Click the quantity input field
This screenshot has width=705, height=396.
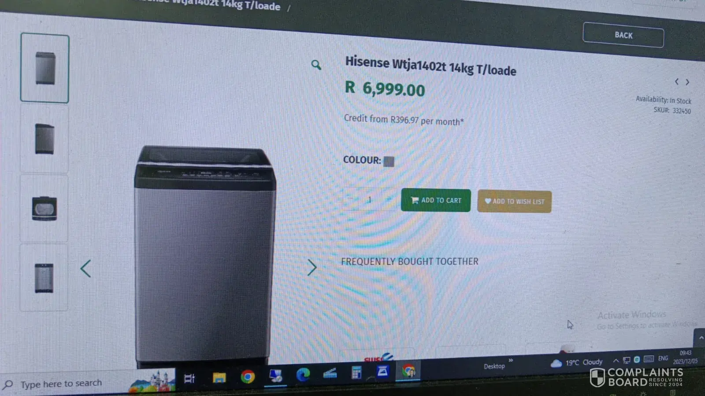(x=370, y=199)
